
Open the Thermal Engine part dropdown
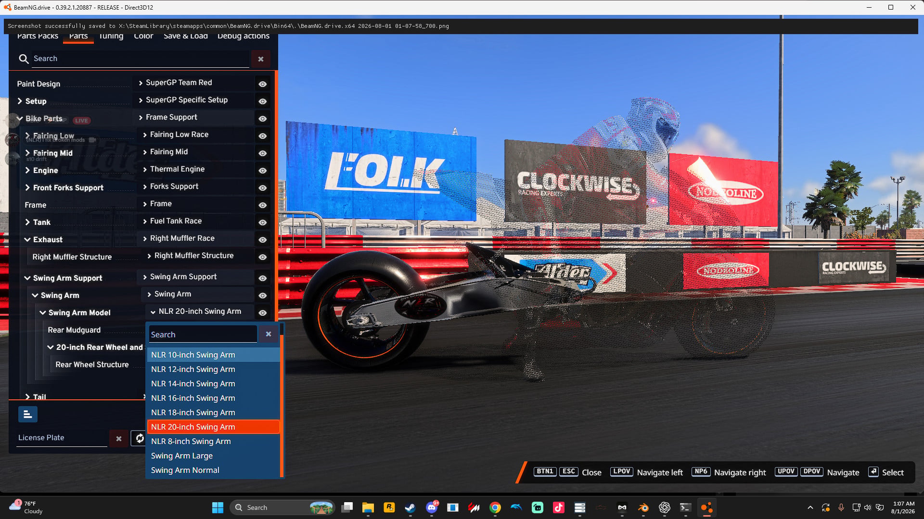pos(195,169)
